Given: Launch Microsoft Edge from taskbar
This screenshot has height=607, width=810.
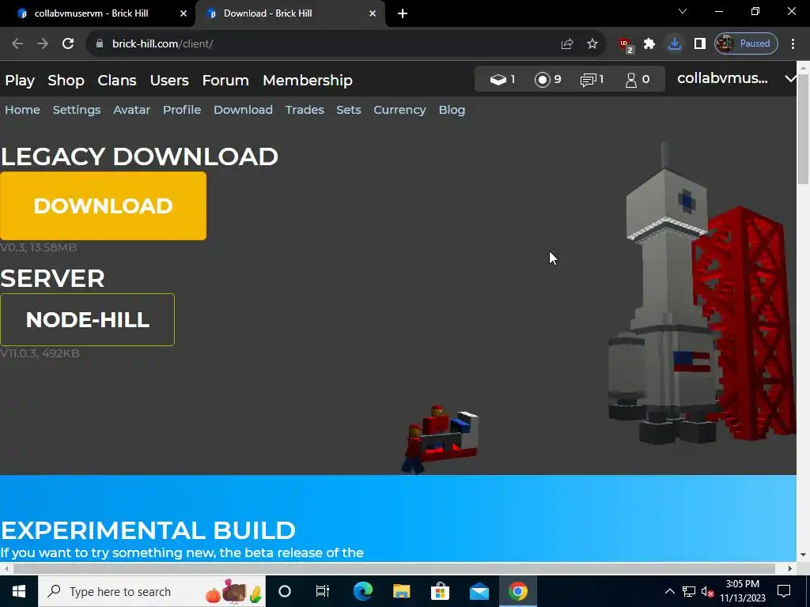Looking at the screenshot, I should pos(362,591).
